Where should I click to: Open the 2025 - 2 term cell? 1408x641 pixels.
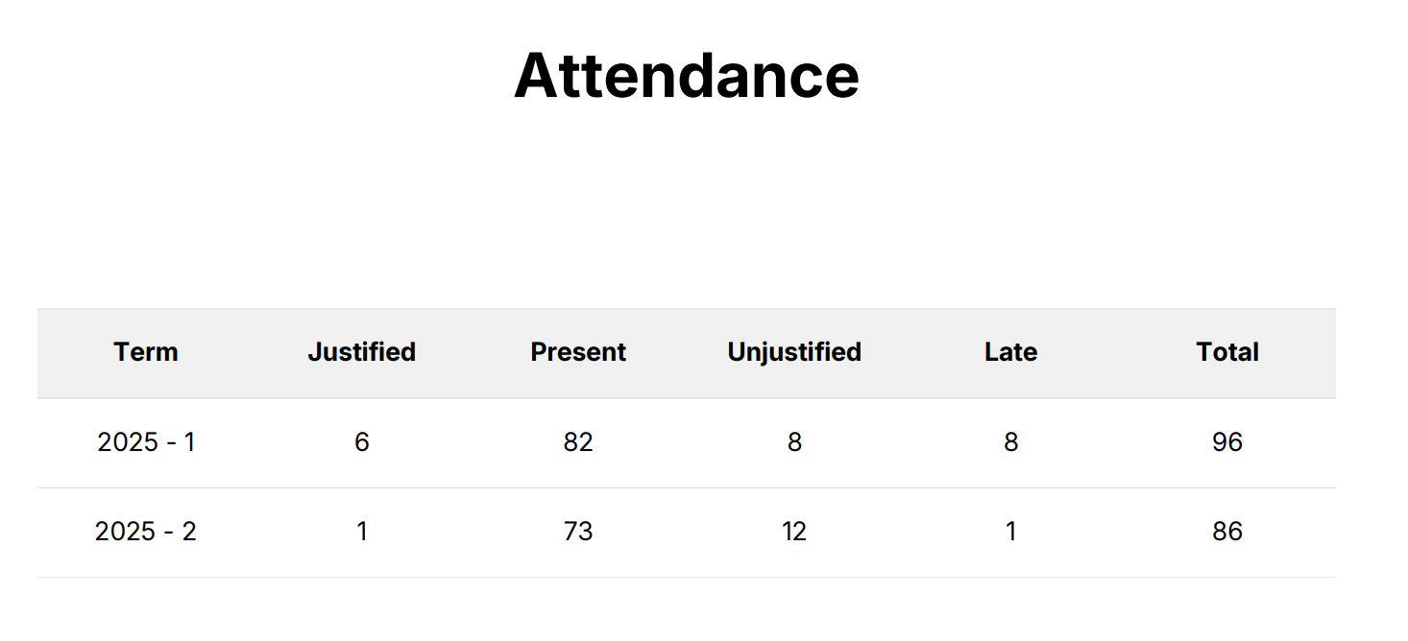146,532
